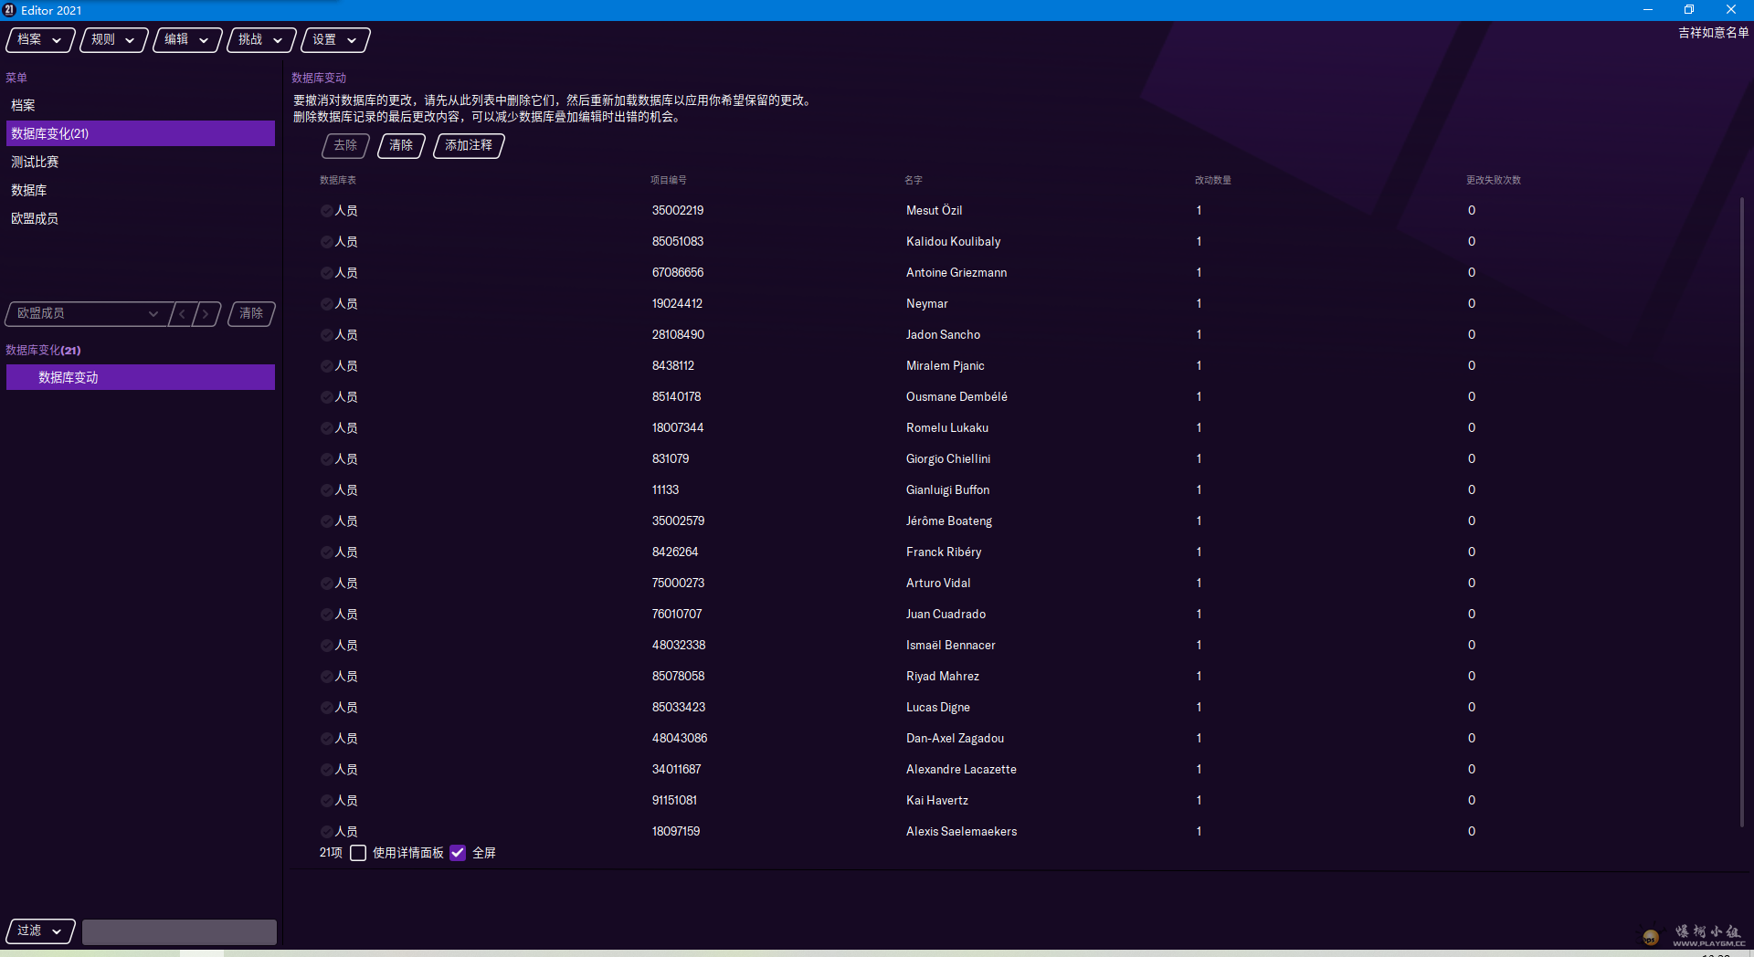Click the 清除 button above the table
This screenshot has height=957, width=1754.
(x=401, y=146)
